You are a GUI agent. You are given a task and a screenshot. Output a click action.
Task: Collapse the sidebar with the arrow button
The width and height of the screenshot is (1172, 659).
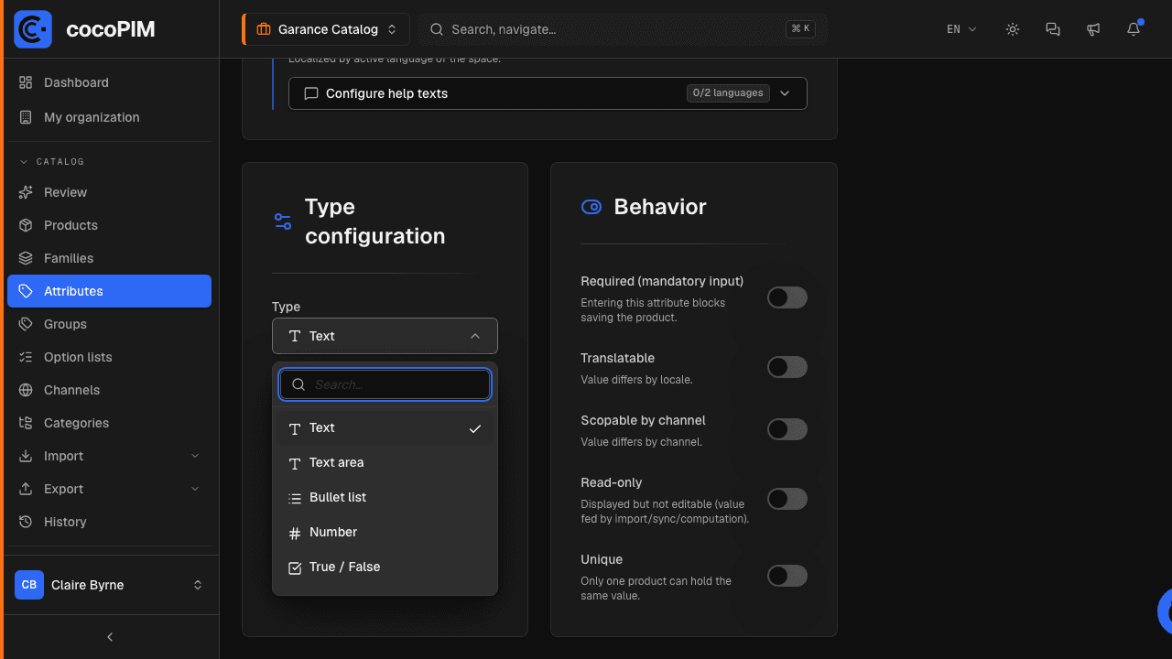point(110,637)
